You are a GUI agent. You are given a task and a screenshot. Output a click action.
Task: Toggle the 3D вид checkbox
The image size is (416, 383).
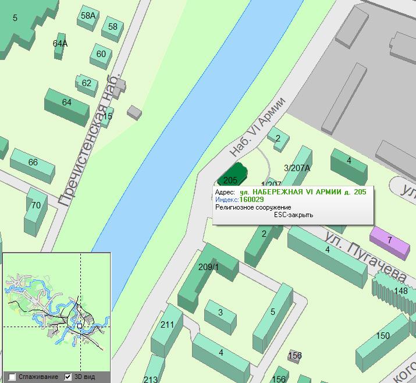(67, 377)
